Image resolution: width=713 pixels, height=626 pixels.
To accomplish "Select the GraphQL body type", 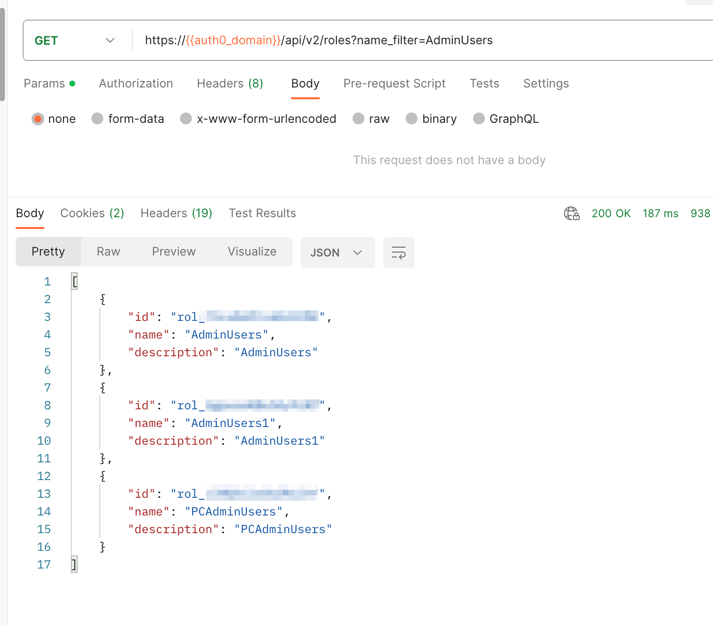I will (x=479, y=119).
